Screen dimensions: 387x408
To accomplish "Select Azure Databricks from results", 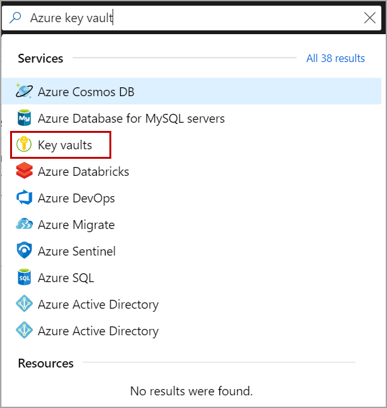I will point(83,171).
